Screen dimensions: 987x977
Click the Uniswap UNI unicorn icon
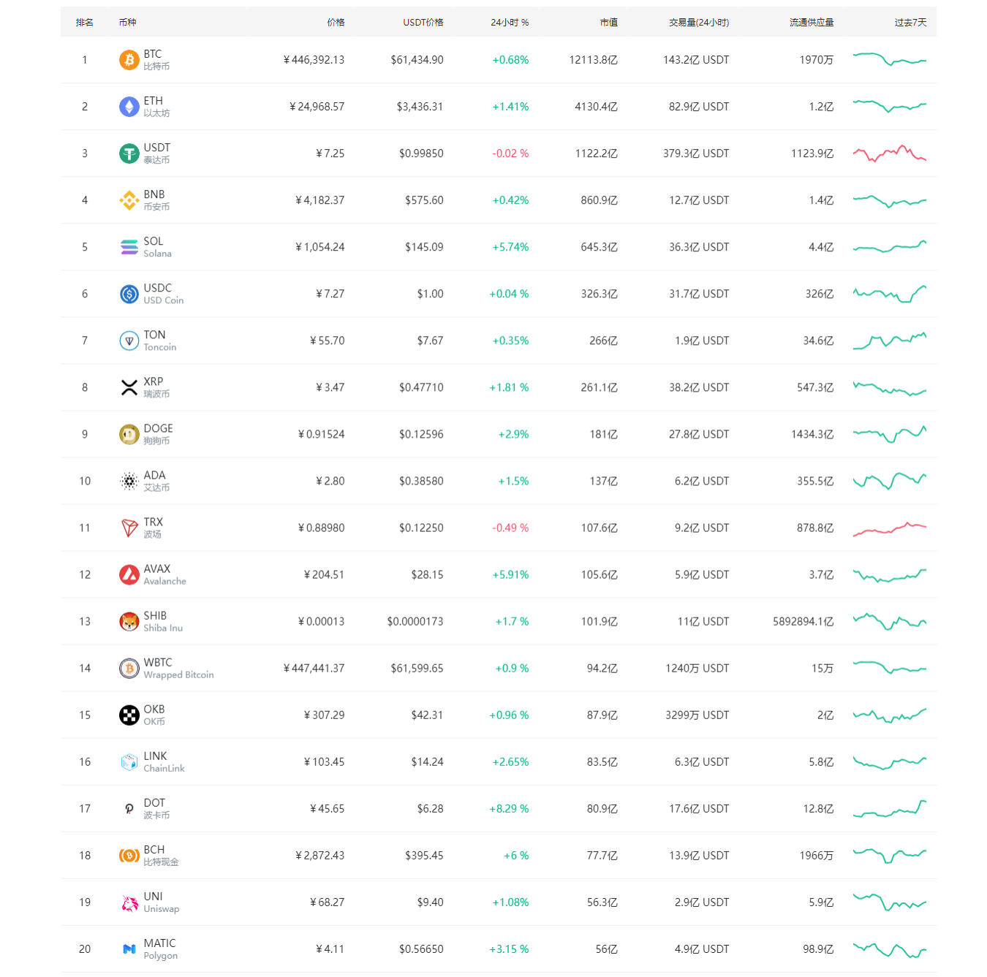(129, 902)
